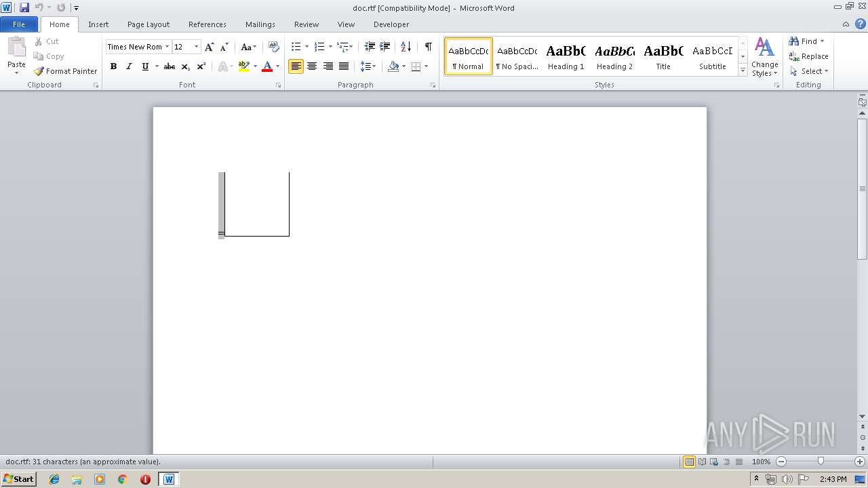Image resolution: width=868 pixels, height=488 pixels.
Task: Switch to the Developer tab
Action: [391, 24]
